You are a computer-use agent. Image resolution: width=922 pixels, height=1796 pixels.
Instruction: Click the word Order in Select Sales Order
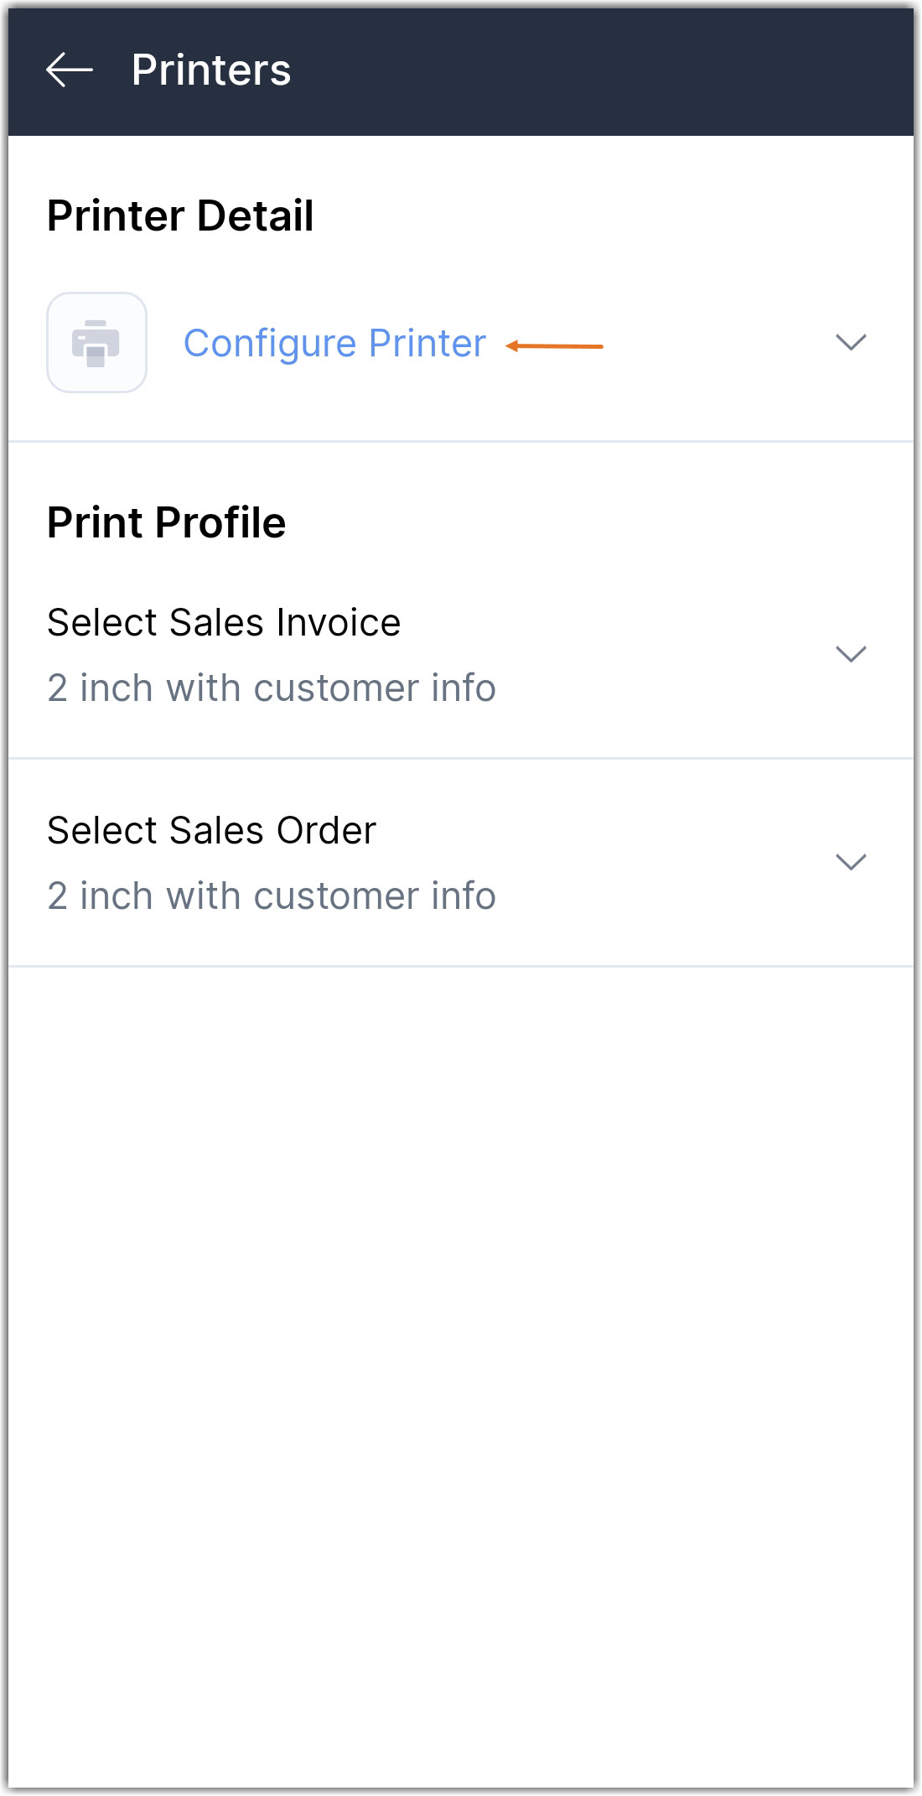coord(326,831)
